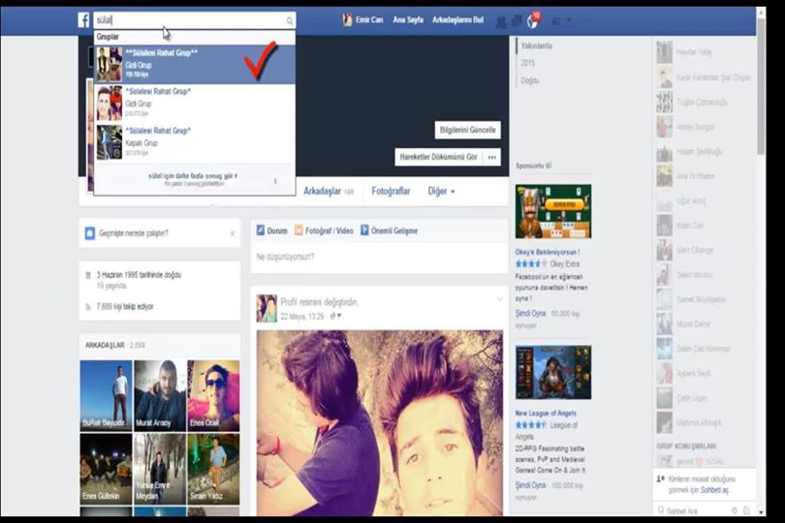Image resolution: width=785 pixels, height=523 pixels.
Task: Open the large profile photo in post
Action: 380,423
